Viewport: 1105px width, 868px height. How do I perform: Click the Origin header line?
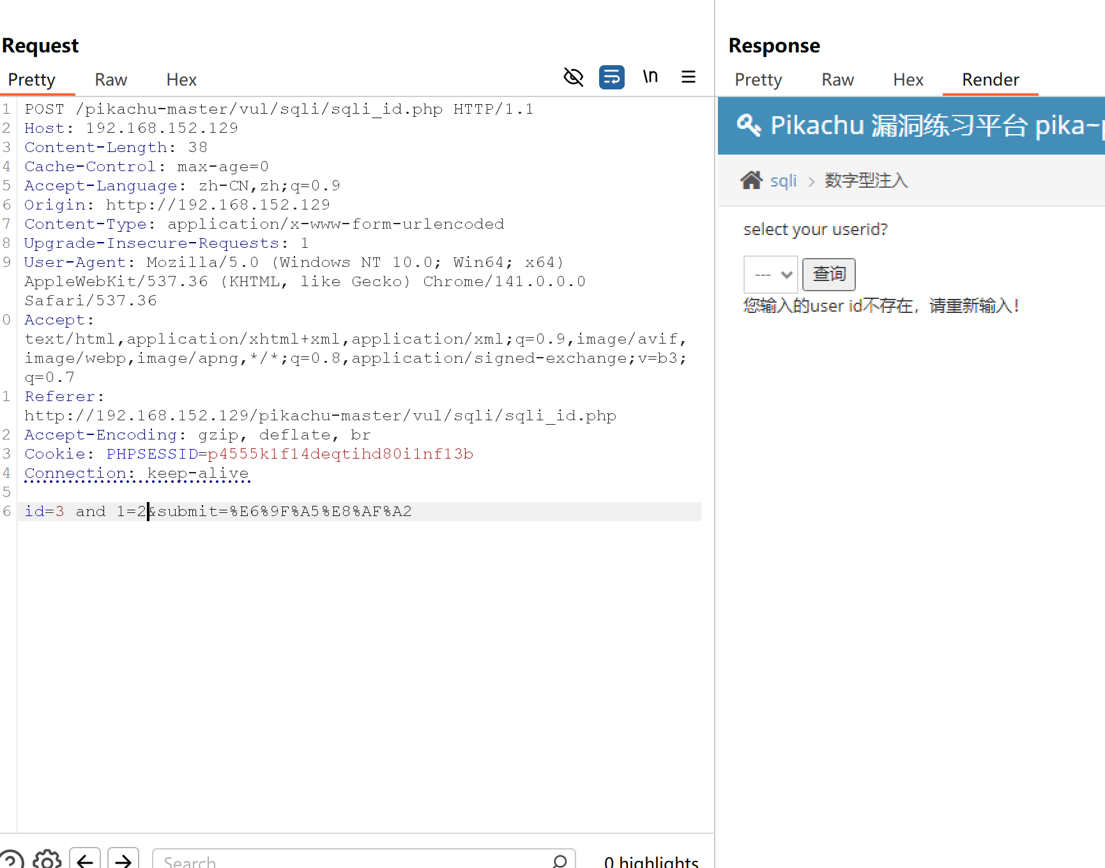tap(178, 205)
